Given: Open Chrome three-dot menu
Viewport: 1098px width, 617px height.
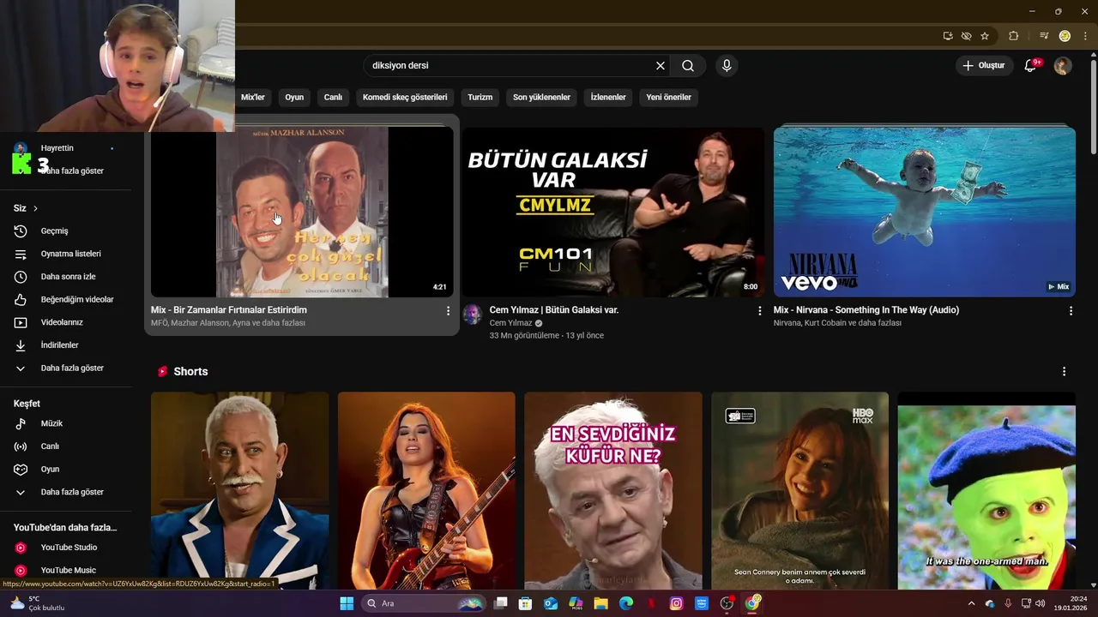Looking at the screenshot, I should [x=1085, y=36].
